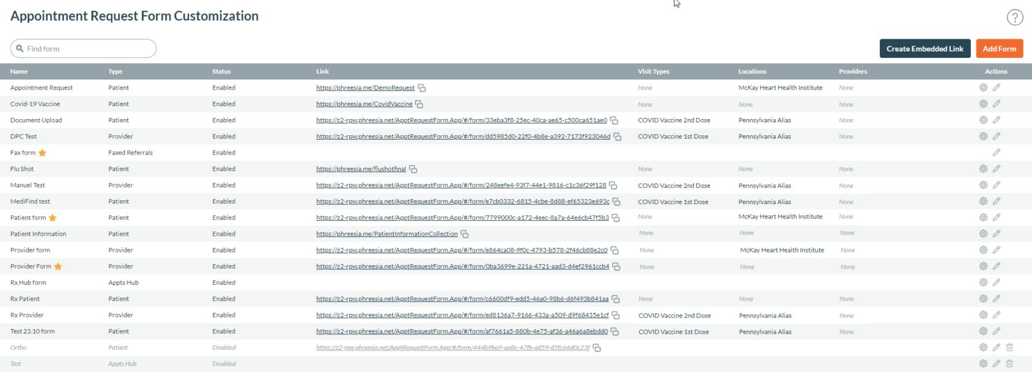Image resolution: width=1032 pixels, height=380 pixels.
Task: Open the phreesia.me/flushotfinal link
Action: point(361,169)
